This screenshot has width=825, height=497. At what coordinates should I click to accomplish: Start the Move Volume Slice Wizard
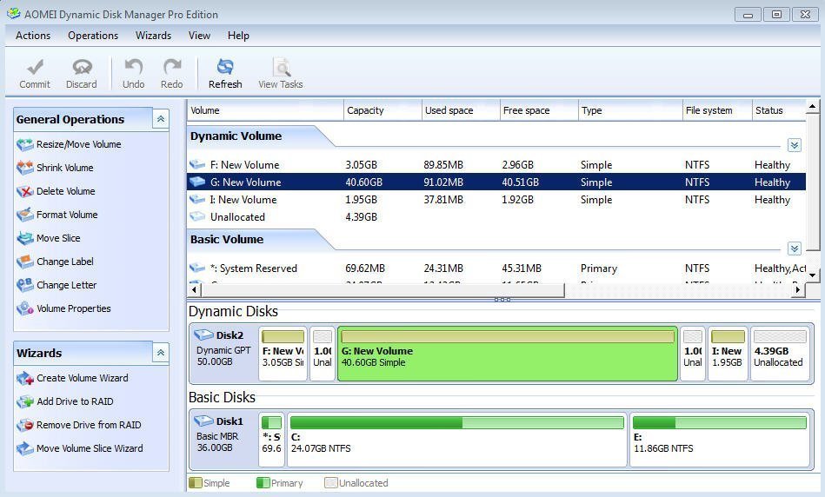click(79, 448)
